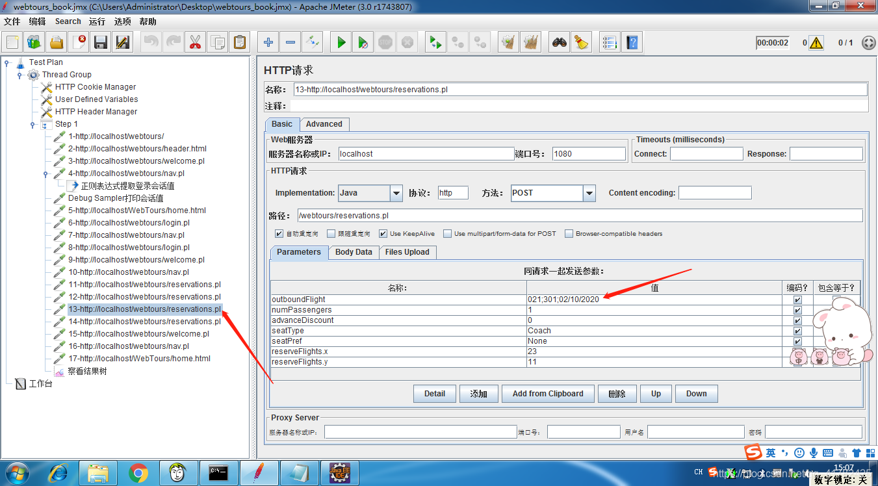Open the Templates toolbar icon
This screenshot has height=486, width=878.
click(x=34, y=43)
